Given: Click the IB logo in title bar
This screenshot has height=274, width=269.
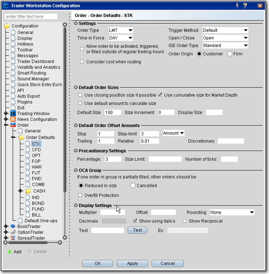Looking at the screenshot, I should tap(6, 6).
